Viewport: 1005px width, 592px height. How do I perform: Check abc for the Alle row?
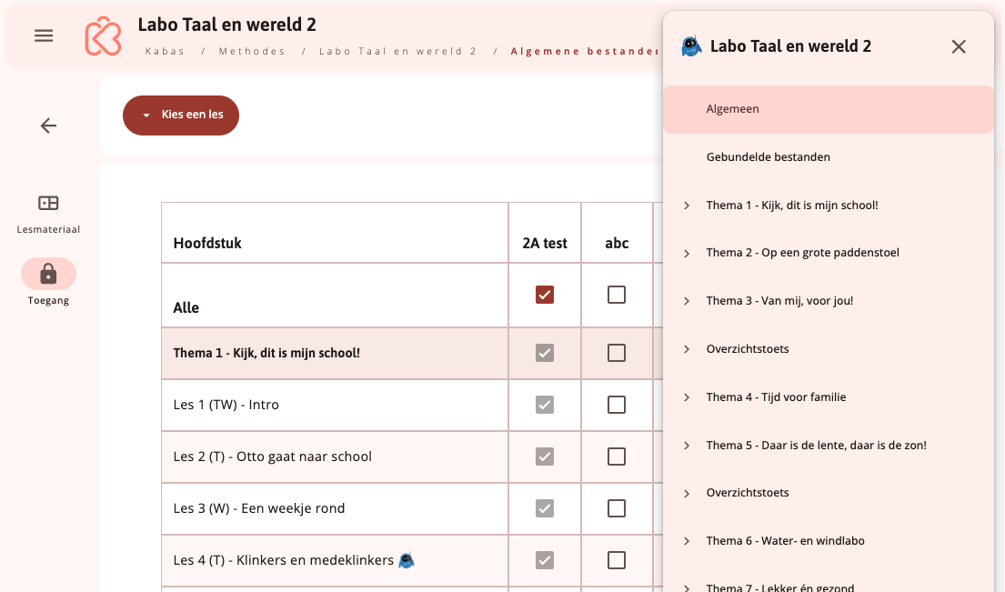tap(617, 295)
